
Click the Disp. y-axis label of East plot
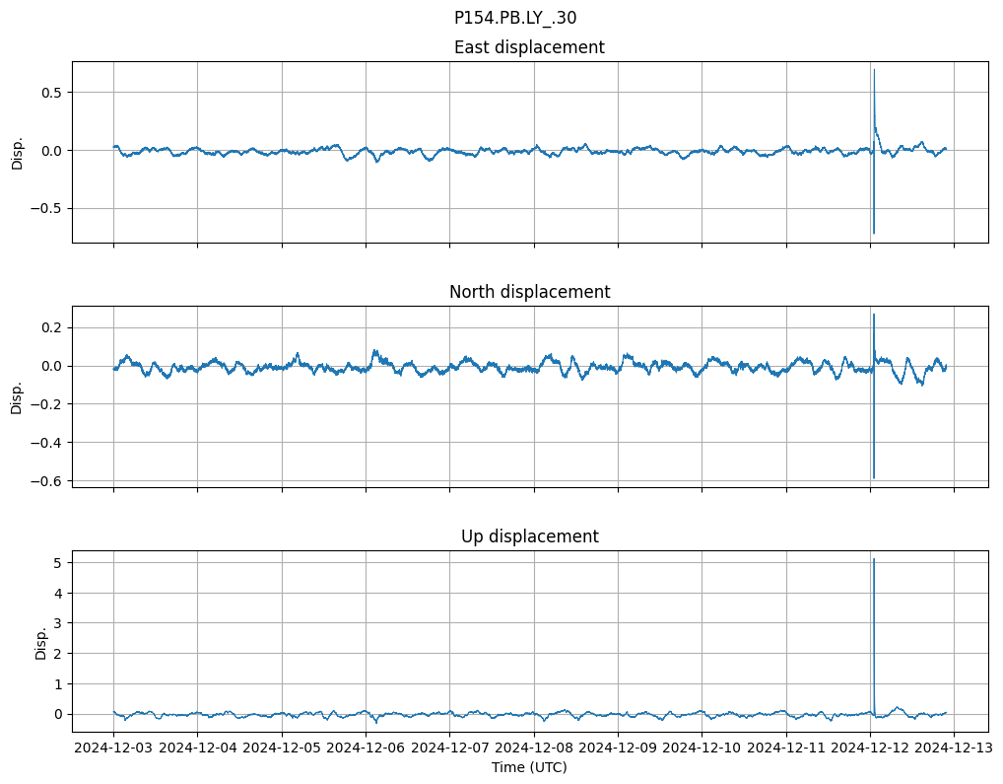pyautogui.click(x=18, y=152)
